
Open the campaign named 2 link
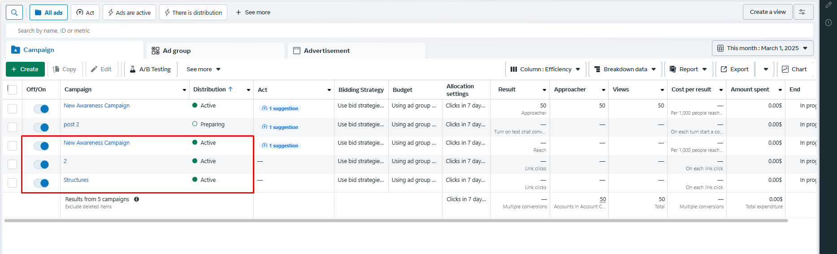tap(65, 161)
